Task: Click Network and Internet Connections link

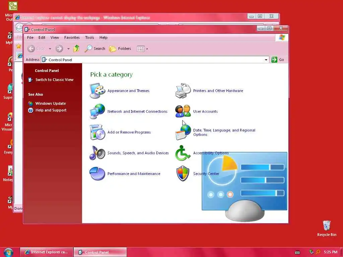Action: (x=137, y=111)
